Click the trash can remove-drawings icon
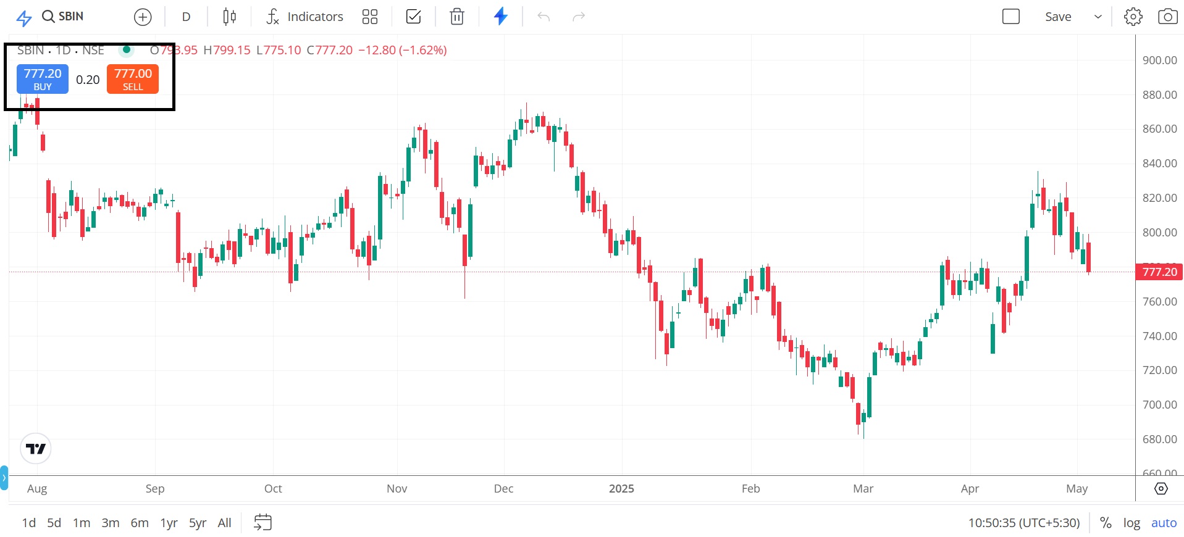The height and width of the screenshot is (537, 1184). (457, 17)
